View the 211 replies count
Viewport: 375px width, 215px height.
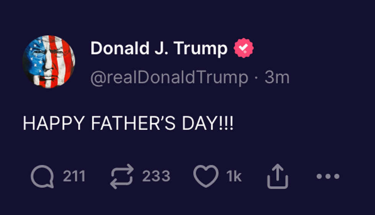point(74,176)
